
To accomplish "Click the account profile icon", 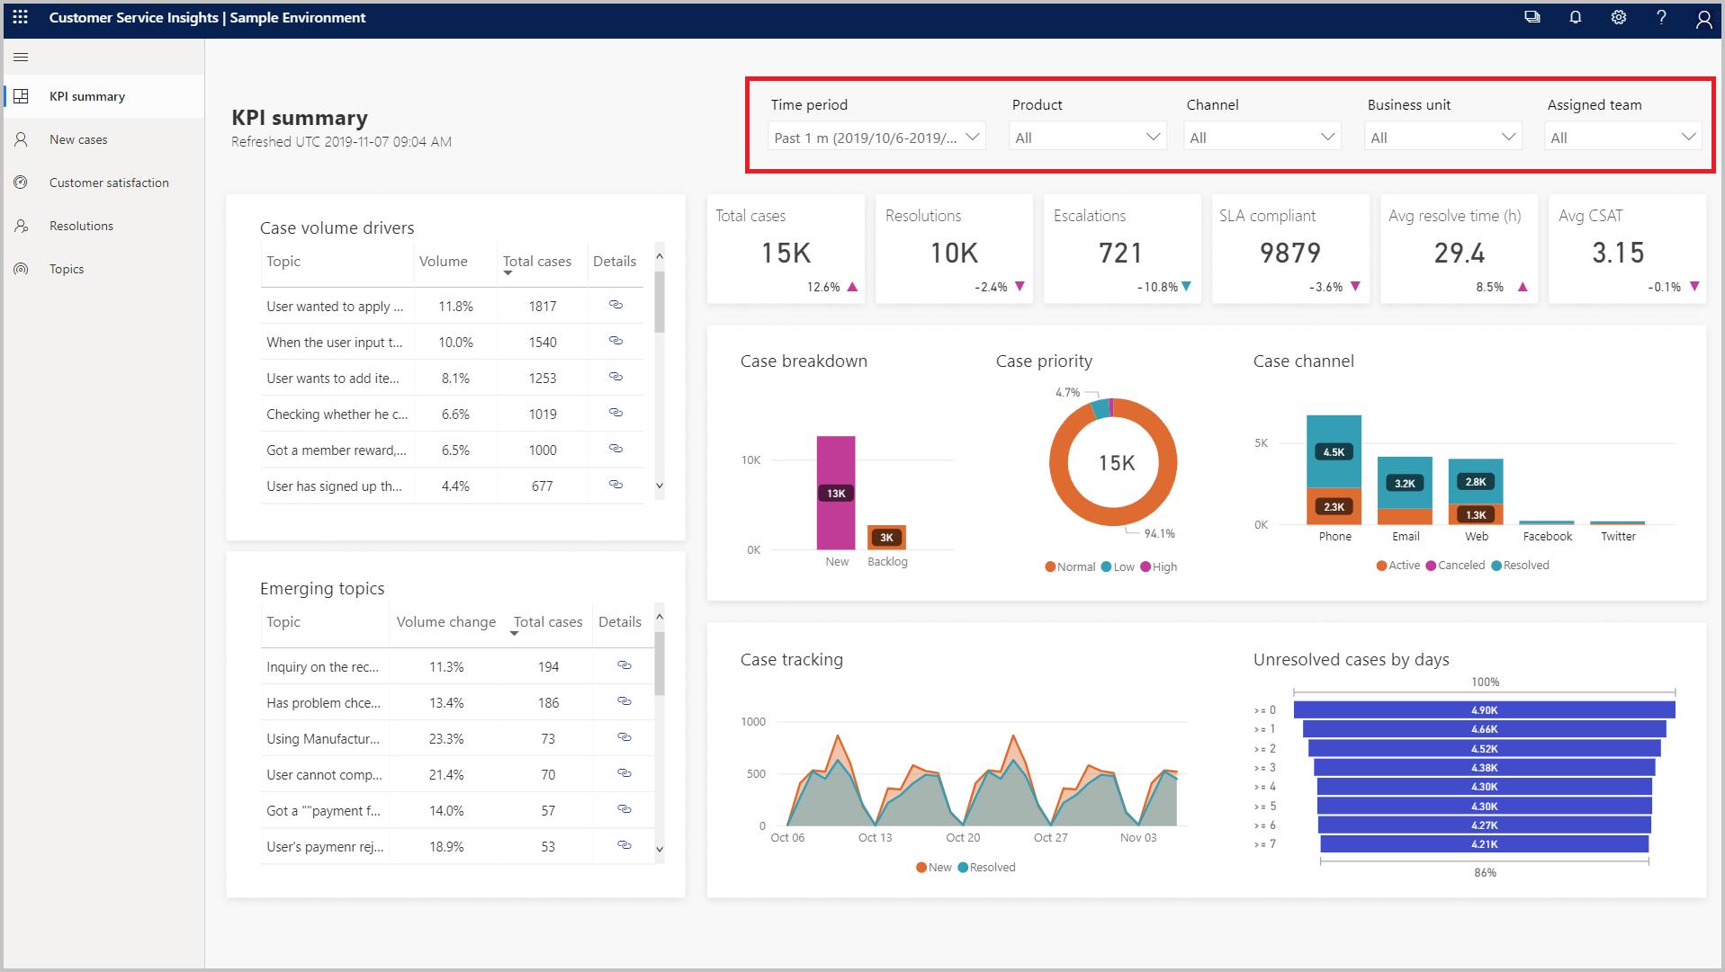I will tap(1704, 18).
